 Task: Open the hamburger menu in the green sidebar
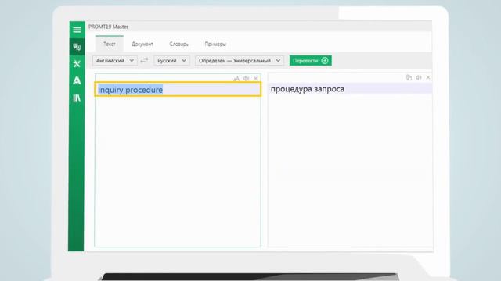77,30
